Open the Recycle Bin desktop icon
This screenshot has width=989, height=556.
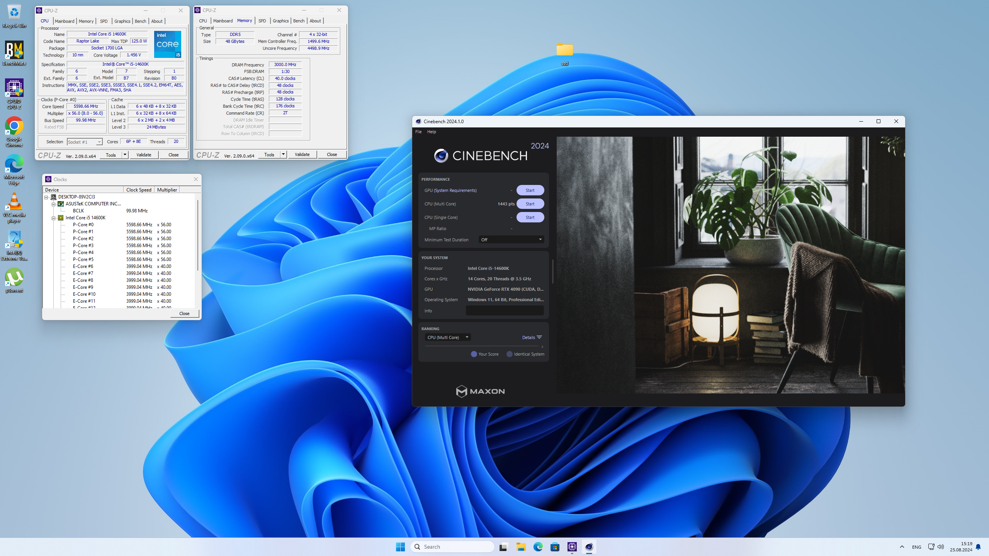point(14,16)
